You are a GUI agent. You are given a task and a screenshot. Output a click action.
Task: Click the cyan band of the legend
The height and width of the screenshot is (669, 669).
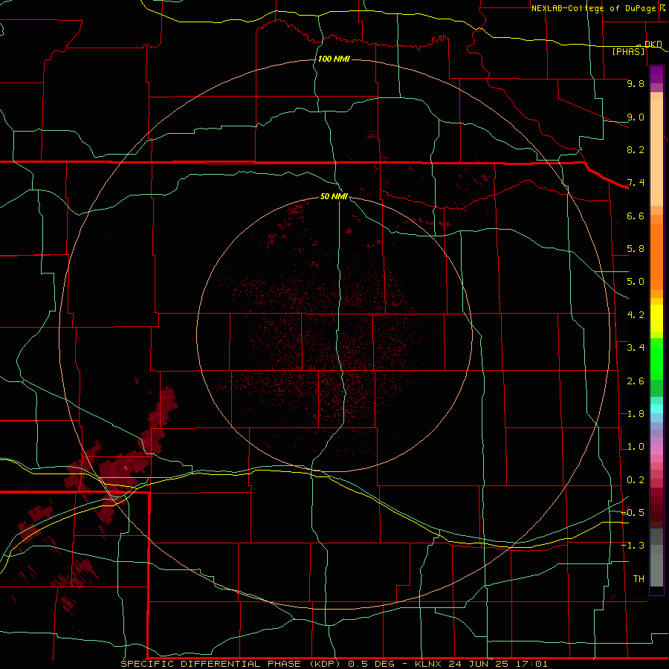[x=656, y=409]
